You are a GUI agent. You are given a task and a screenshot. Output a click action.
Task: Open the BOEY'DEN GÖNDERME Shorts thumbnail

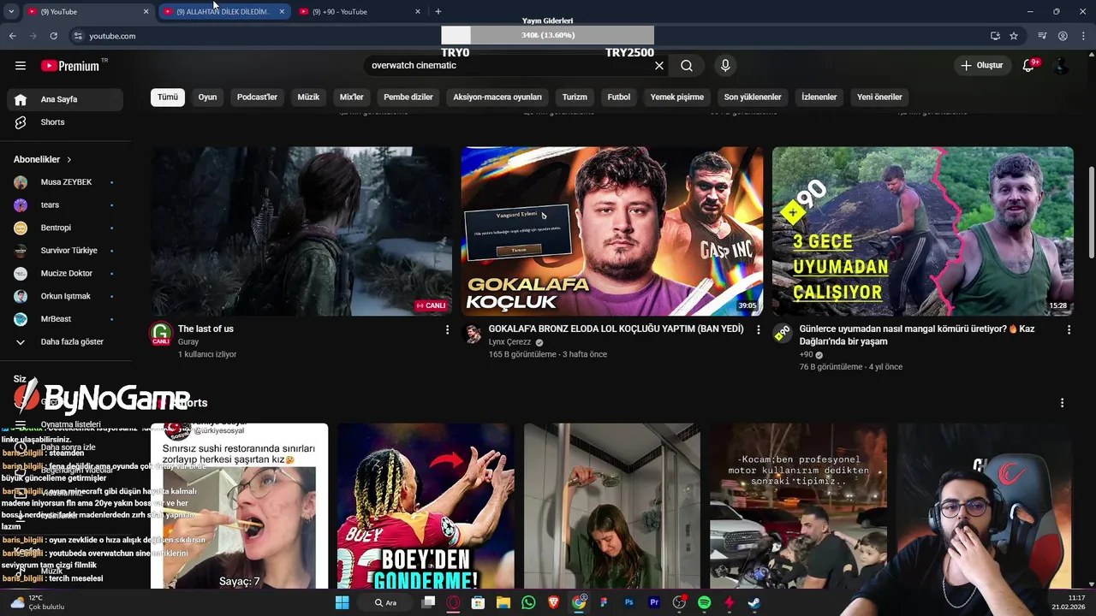[x=426, y=506]
